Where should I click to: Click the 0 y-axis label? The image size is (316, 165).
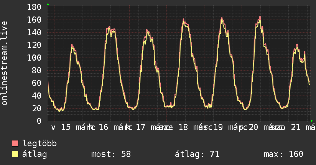39,121
